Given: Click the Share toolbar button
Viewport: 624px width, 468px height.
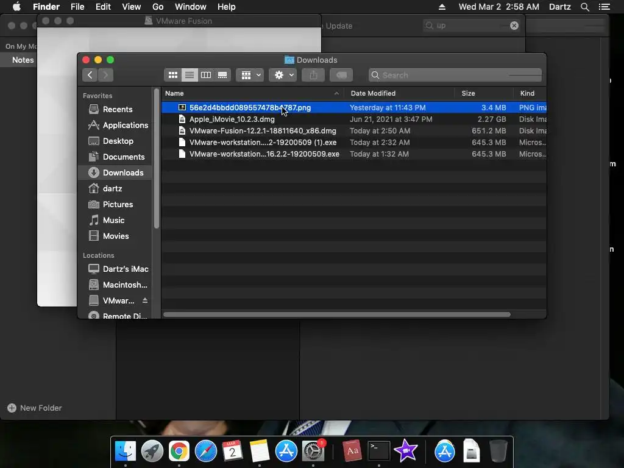Looking at the screenshot, I should click(x=313, y=75).
